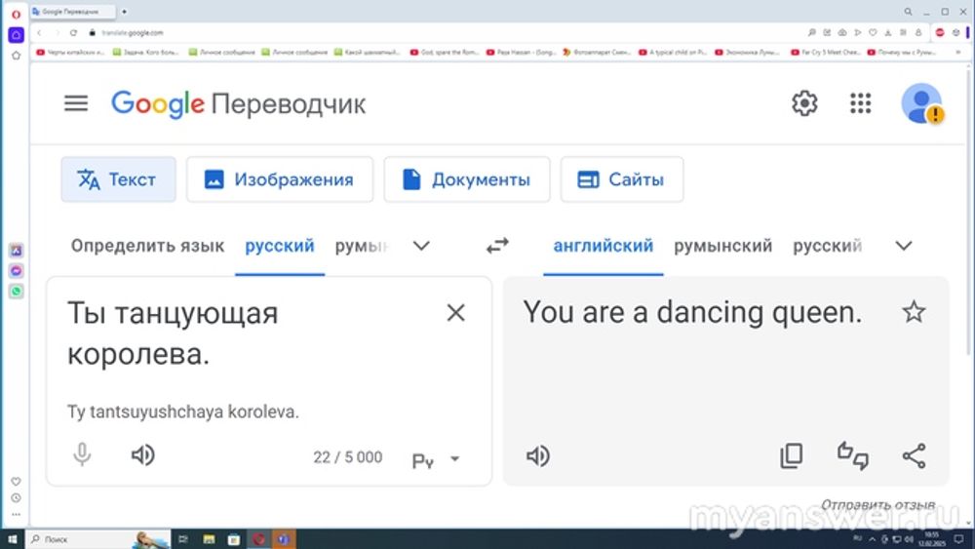Open the Windows notification center

coord(958,539)
